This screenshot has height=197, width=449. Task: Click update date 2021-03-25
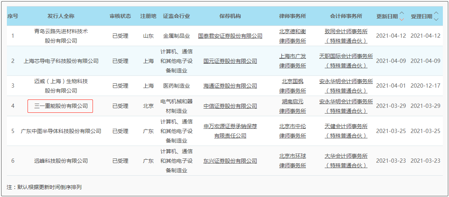[391, 131]
